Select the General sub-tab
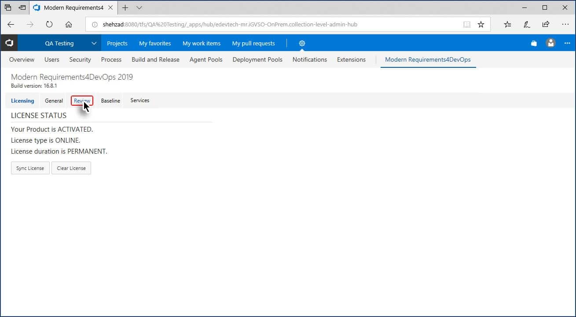The height and width of the screenshot is (317, 576). (x=54, y=101)
